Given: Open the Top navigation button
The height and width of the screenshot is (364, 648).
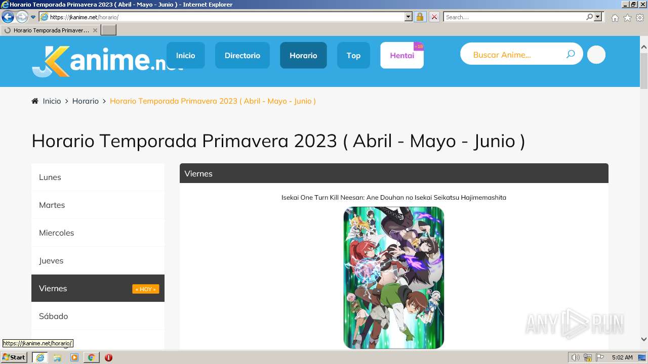Looking at the screenshot, I should point(353,55).
